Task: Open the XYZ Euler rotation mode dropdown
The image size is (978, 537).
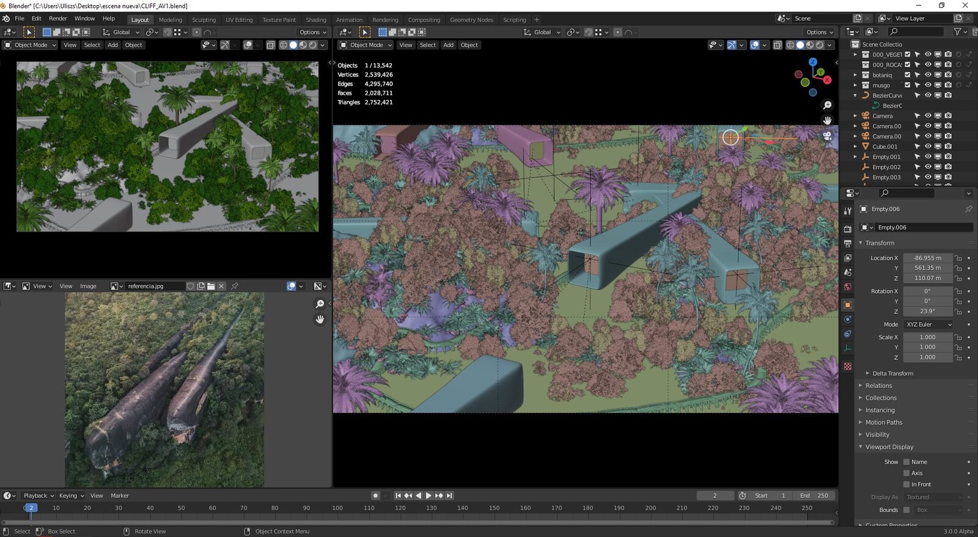Action: click(928, 324)
